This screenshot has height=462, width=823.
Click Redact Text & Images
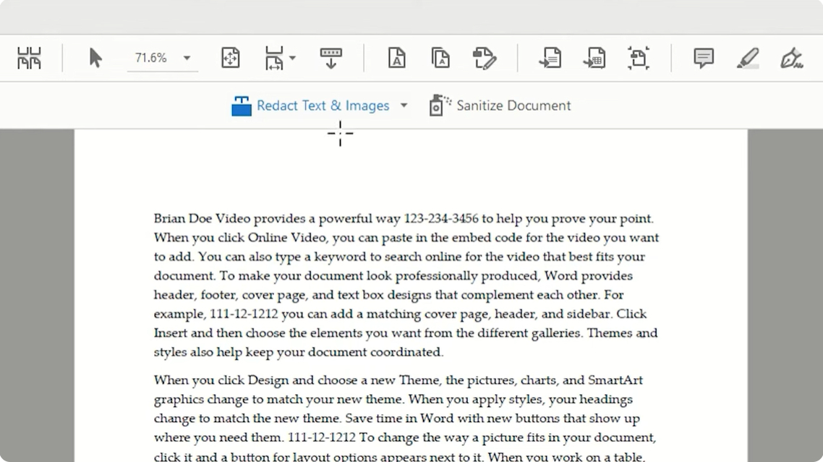pos(323,106)
